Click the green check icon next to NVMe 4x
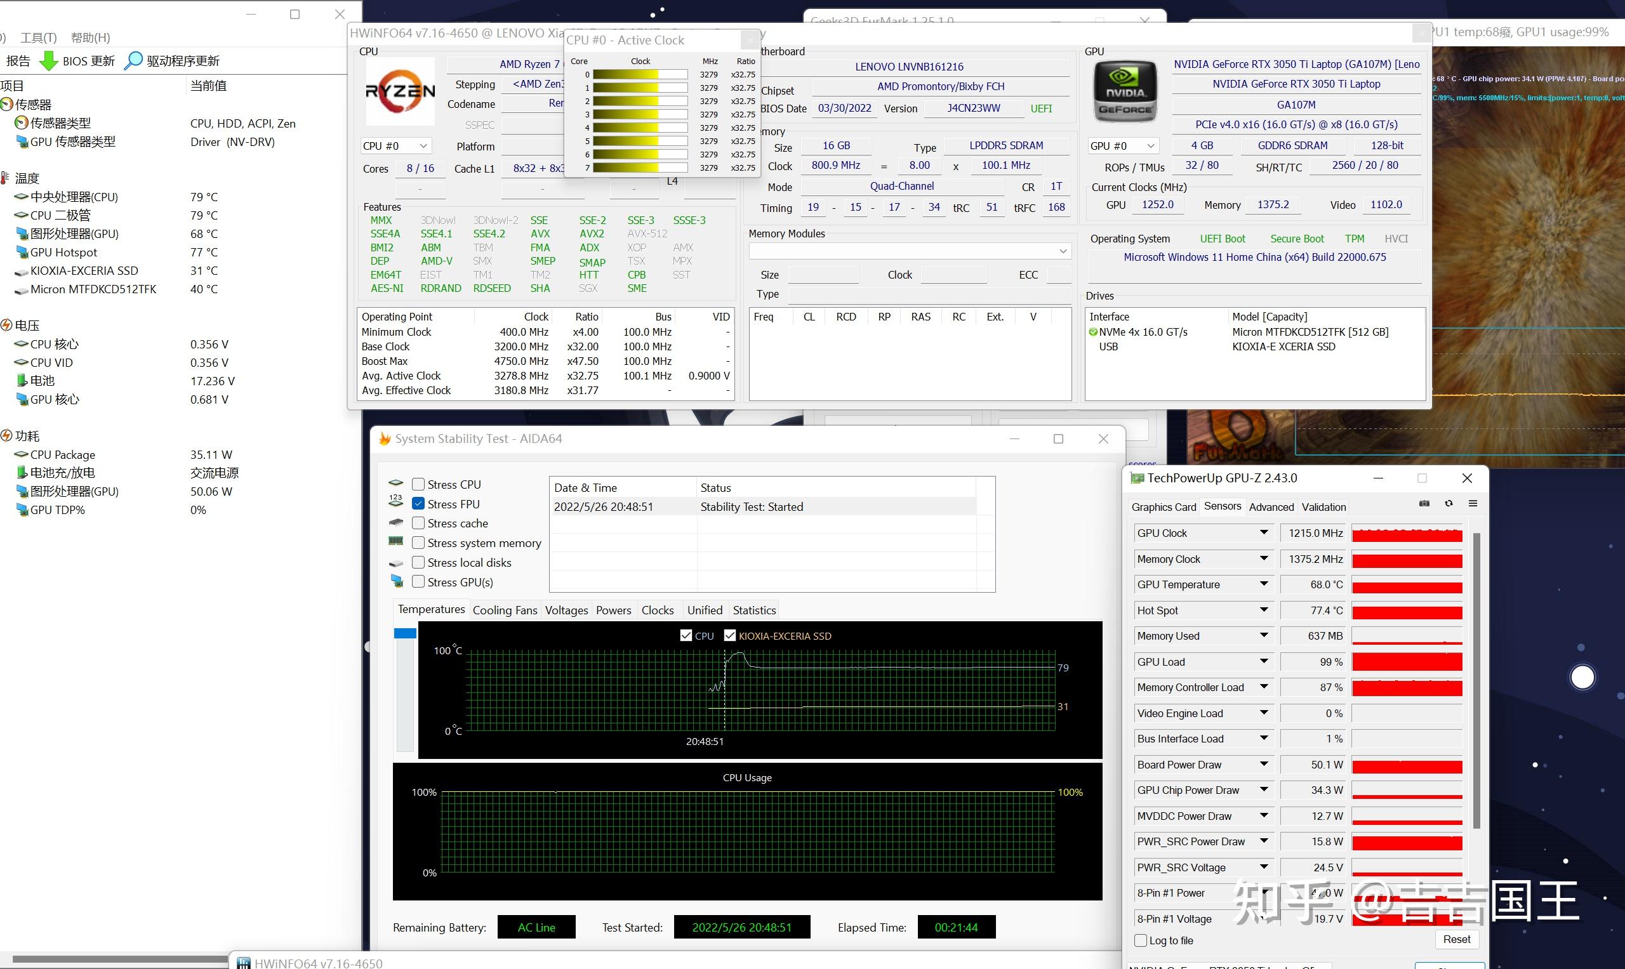This screenshot has width=1625, height=969. [1093, 333]
